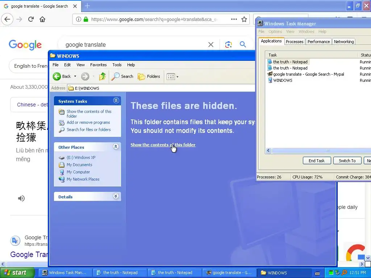Open the File menu in WINDOWS explorer
This screenshot has height=278, width=371.
point(55,65)
